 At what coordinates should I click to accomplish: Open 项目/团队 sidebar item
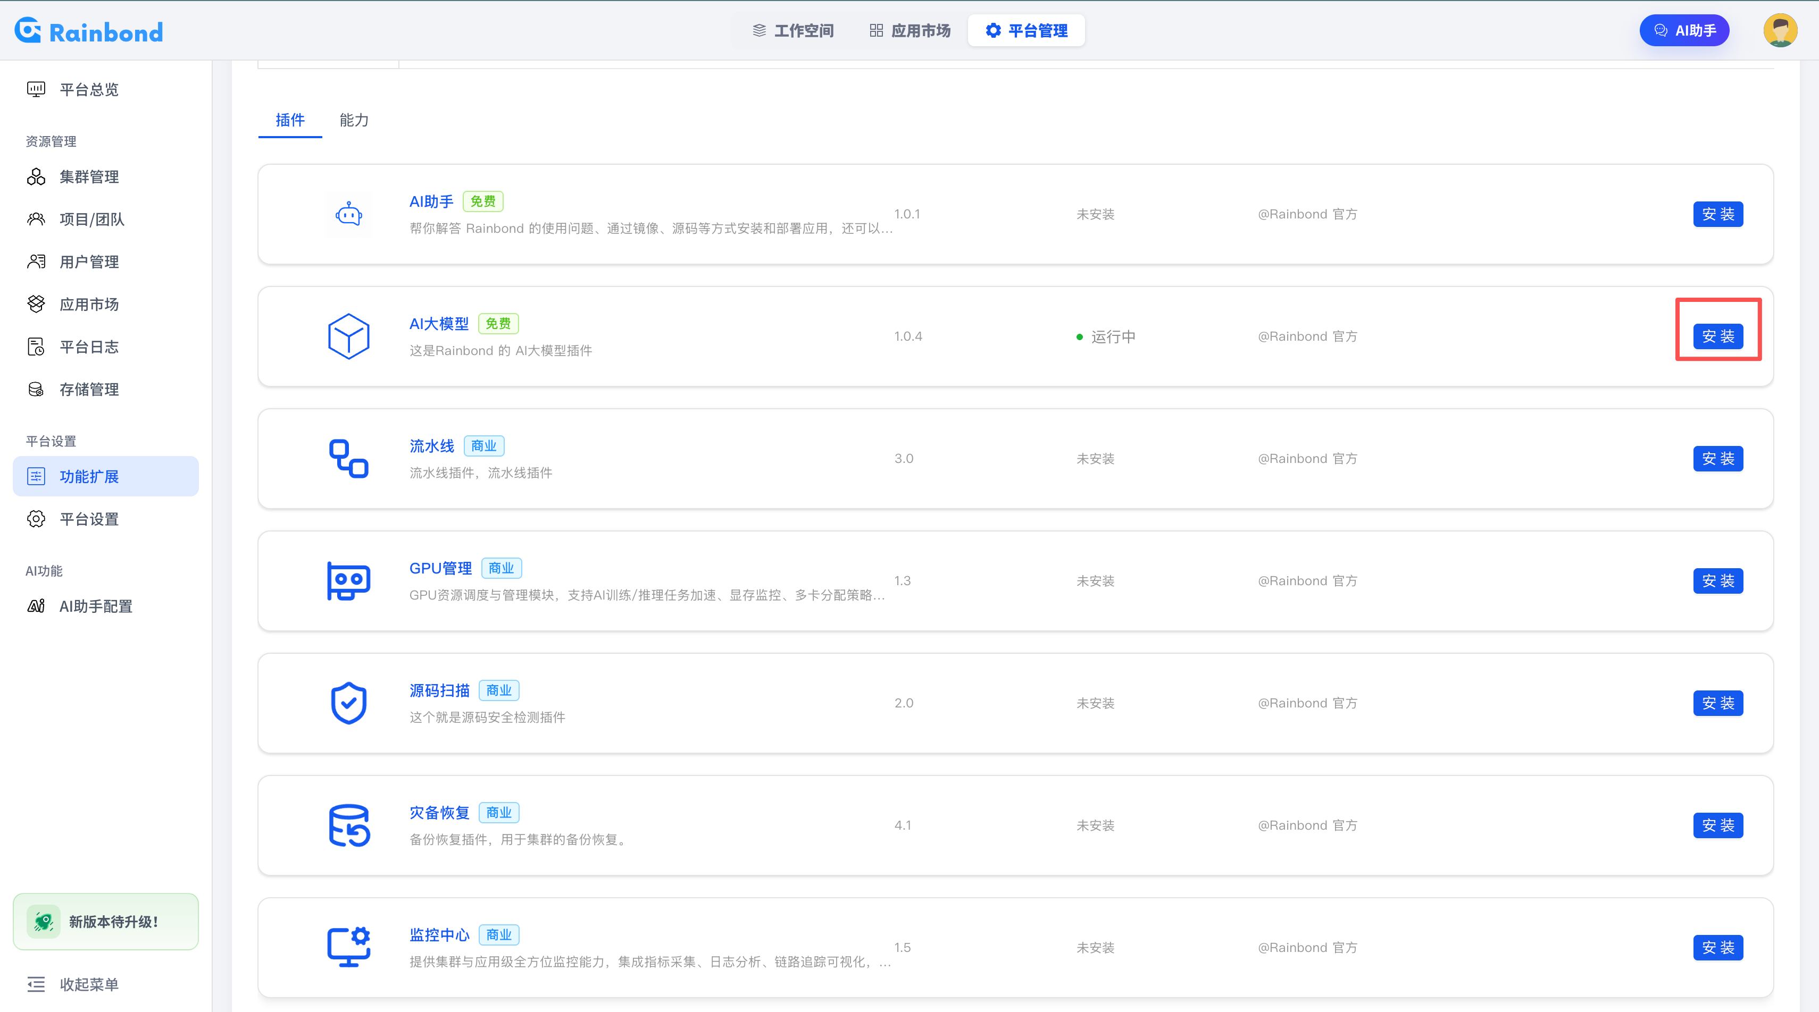pos(106,219)
